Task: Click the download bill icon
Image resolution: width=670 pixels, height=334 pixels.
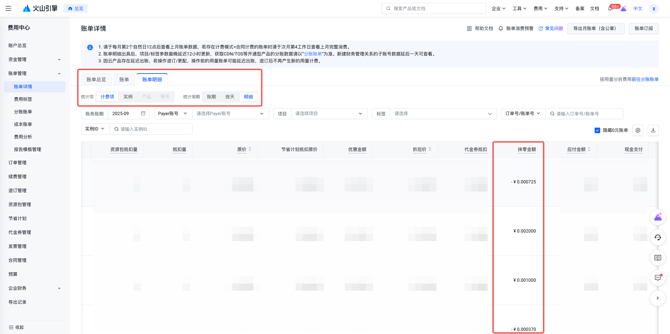Action: click(653, 130)
